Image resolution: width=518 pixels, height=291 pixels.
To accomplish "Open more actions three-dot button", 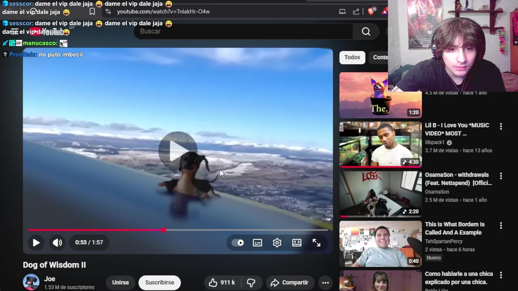I will coord(325,283).
